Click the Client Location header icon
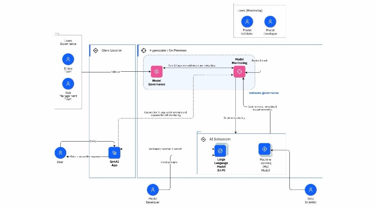Image resolution: width=377 pixels, height=207 pixels. pos(95,50)
